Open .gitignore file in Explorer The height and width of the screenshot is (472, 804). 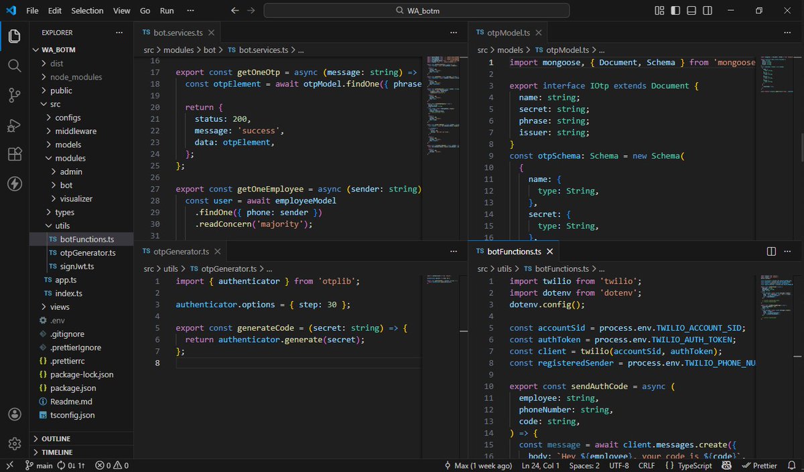tap(81, 334)
